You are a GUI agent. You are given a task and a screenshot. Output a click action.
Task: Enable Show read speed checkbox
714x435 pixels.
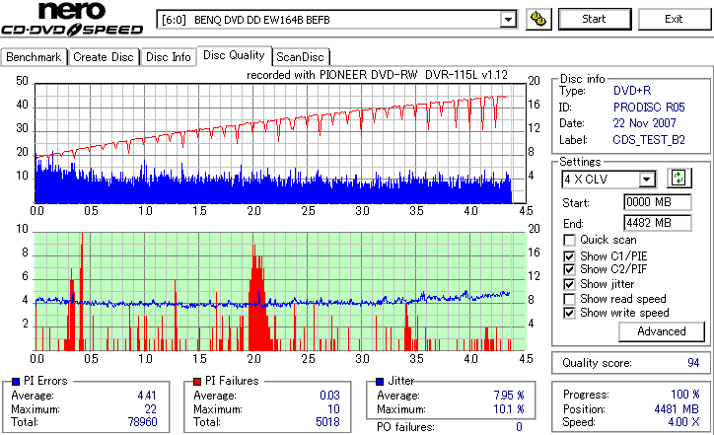(x=569, y=299)
